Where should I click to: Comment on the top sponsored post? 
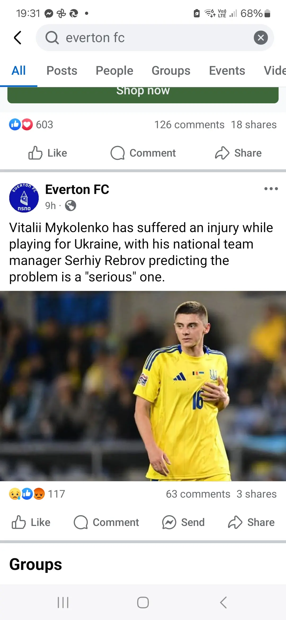tap(143, 153)
